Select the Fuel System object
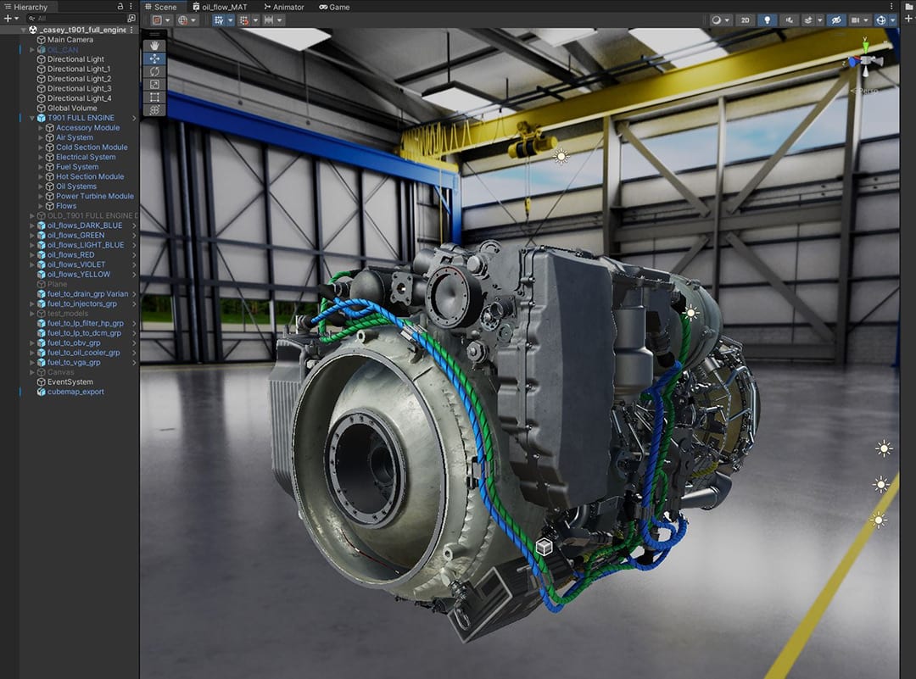 [x=77, y=167]
